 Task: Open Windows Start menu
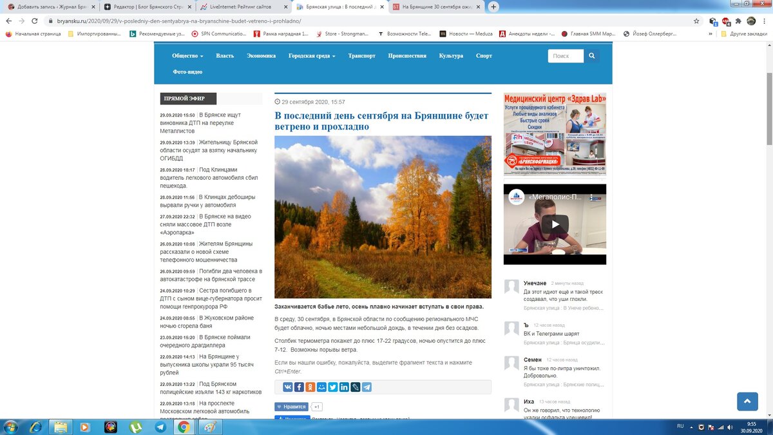[x=11, y=427]
